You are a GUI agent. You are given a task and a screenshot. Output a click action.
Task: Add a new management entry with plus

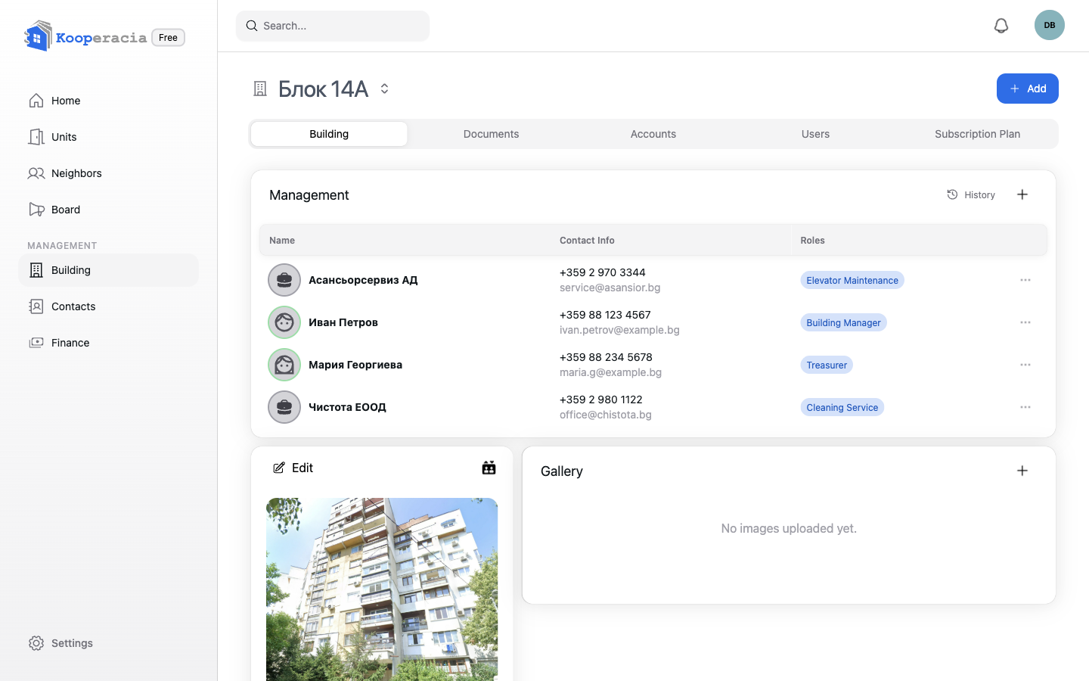point(1022,194)
